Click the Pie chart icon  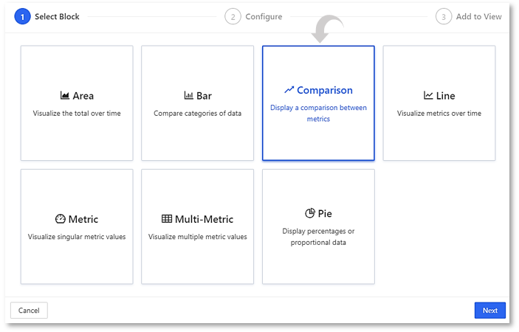pyautogui.click(x=310, y=213)
